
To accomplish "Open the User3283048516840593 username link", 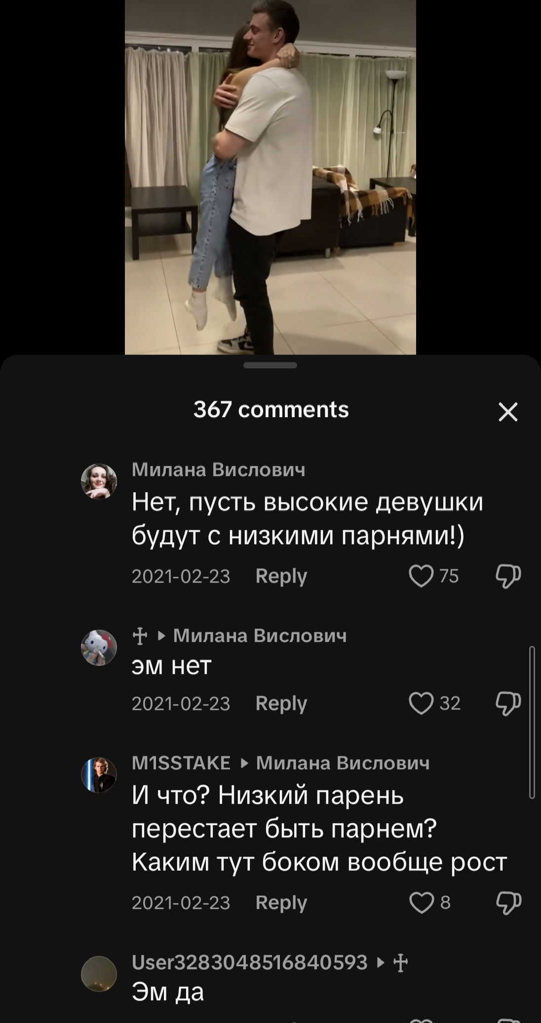I will pos(250,962).
